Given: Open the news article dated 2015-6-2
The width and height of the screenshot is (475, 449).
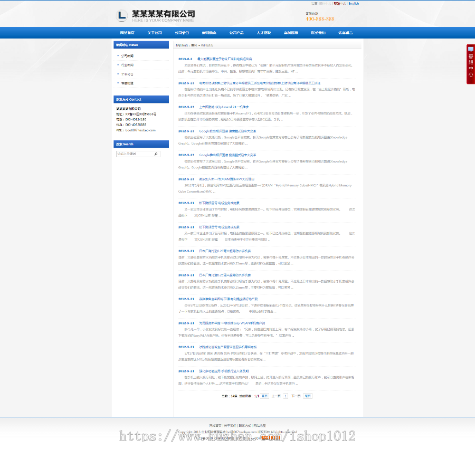Looking at the screenshot, I should pyautogui.click(x=224, y=59).
